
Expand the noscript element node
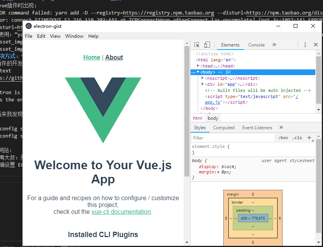pyautogui.click(x=203, y=78)
